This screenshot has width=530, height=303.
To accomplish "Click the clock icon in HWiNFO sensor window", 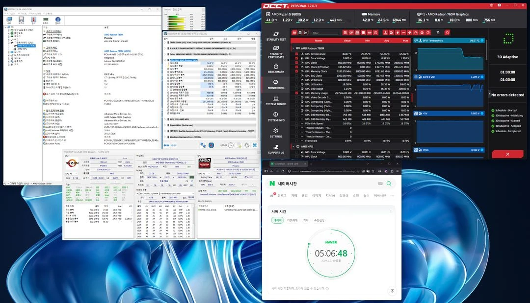I will click(x=231, y=145).
